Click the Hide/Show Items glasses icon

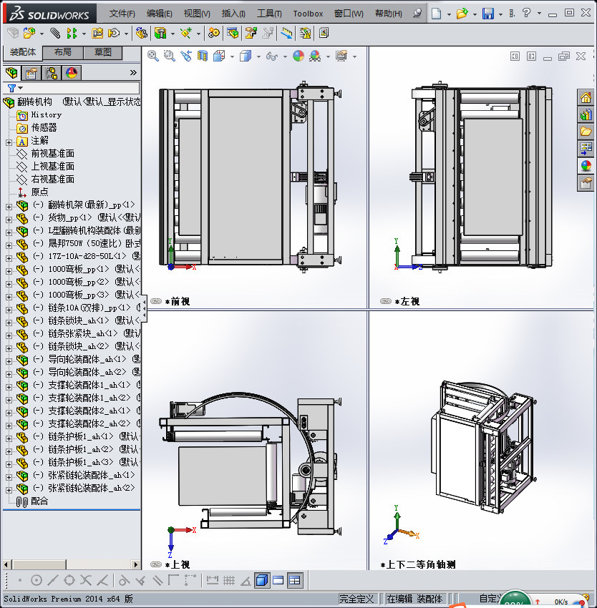(x=272, y=57)
